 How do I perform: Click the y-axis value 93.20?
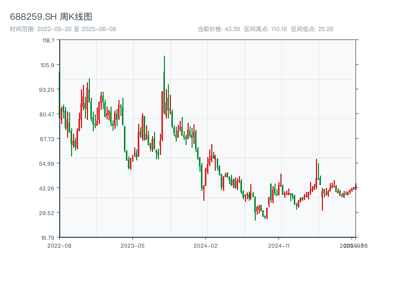(46, 90)
